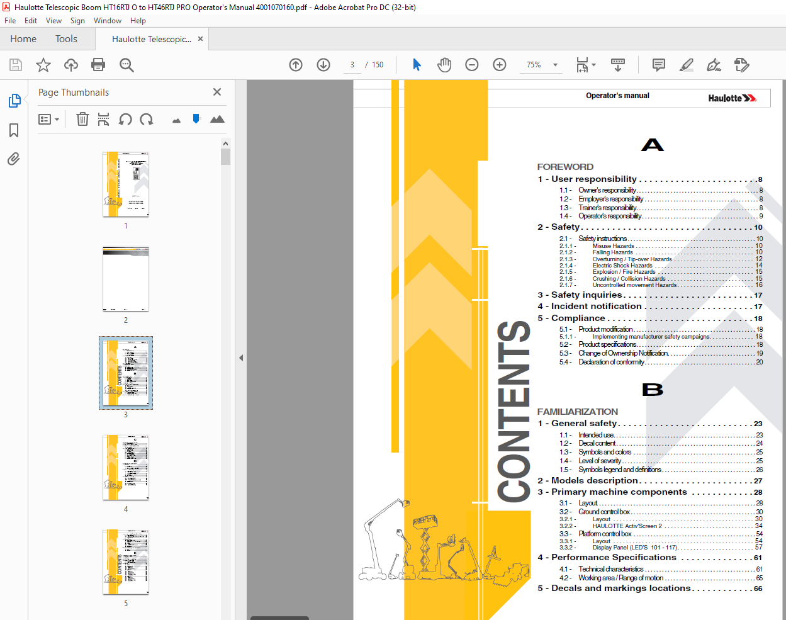Switch to the Home tab

(23, 39)
